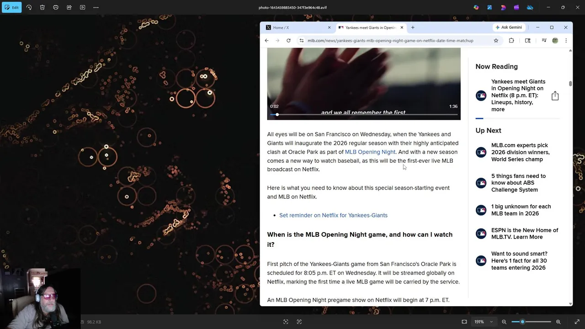Open a new browser tab
This screenshot has height=329, width=585.
point(413,27)
